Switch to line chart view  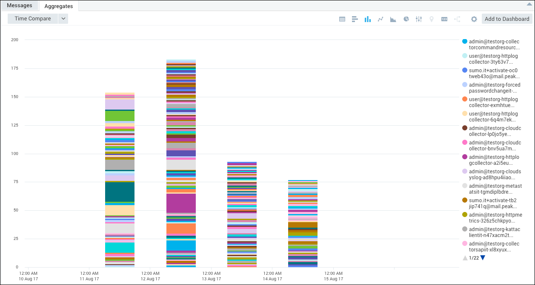tap(381, 19)
